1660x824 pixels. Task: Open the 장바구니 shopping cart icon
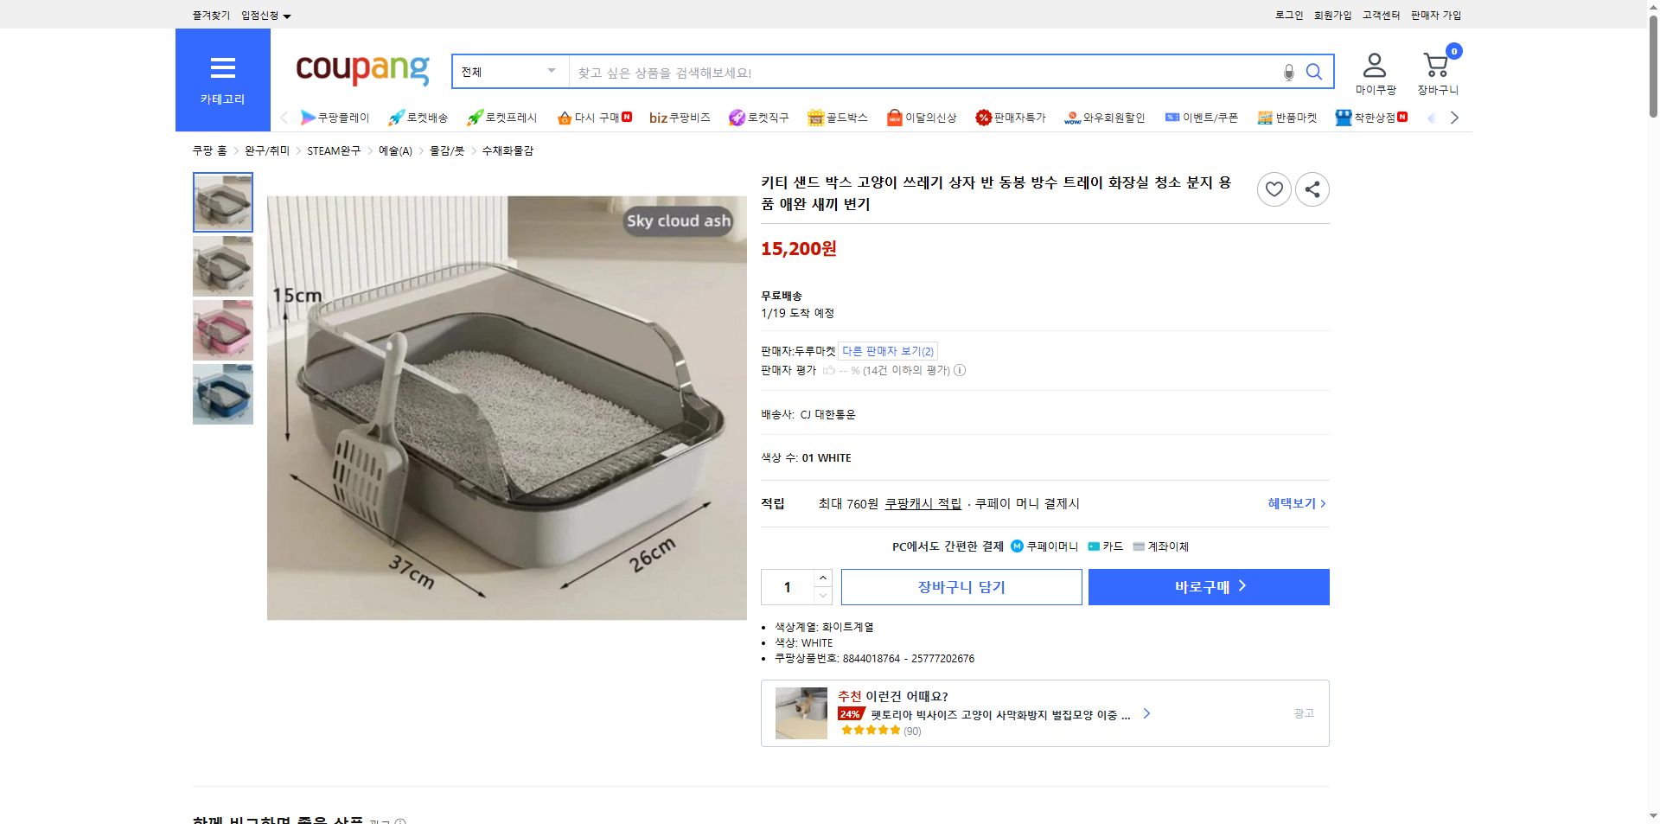[1435, 62]
